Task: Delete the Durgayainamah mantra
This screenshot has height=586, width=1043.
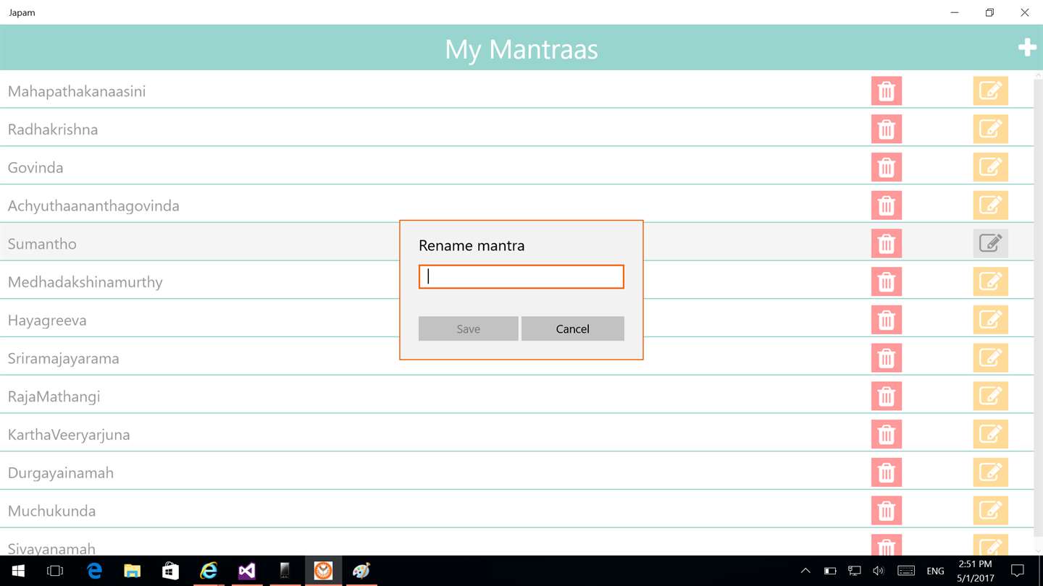Action: tap(886, 472)
